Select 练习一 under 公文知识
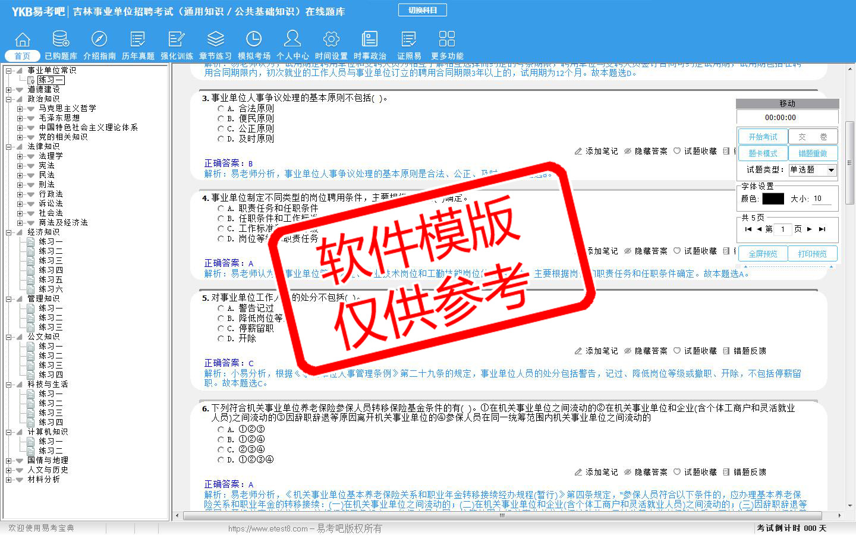Screen dimensions: 856x535 pyautogui.click(x=51, y=347)
